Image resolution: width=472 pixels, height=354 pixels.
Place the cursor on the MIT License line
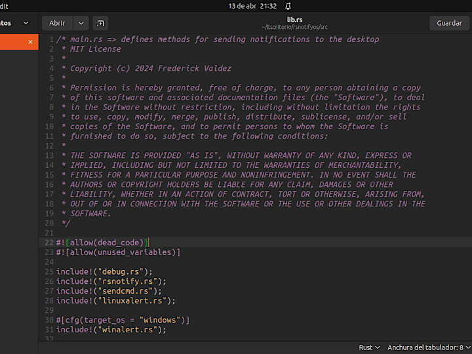coord(92,49)
